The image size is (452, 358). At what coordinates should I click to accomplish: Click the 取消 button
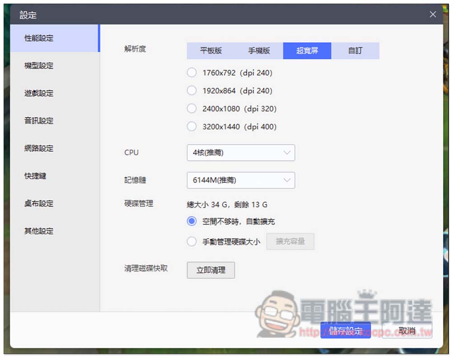coord(407,331)
